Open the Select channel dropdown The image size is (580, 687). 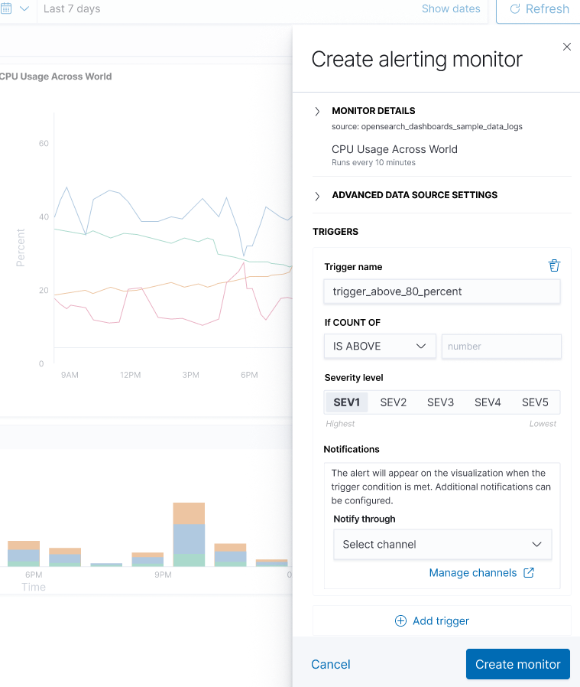click(x=442, y=544)
